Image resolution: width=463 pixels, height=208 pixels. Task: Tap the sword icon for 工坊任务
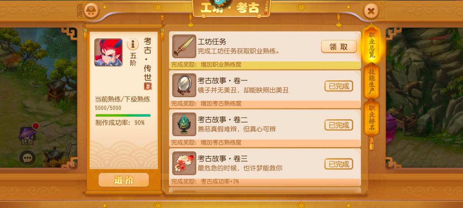[184, 46]
